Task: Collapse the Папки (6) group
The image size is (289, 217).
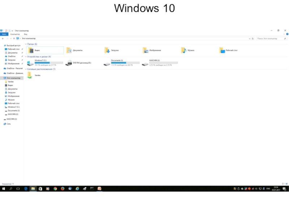Action: 26,44
